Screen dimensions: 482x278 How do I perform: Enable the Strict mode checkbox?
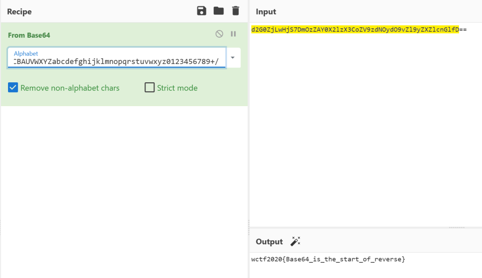coord(150,87)
